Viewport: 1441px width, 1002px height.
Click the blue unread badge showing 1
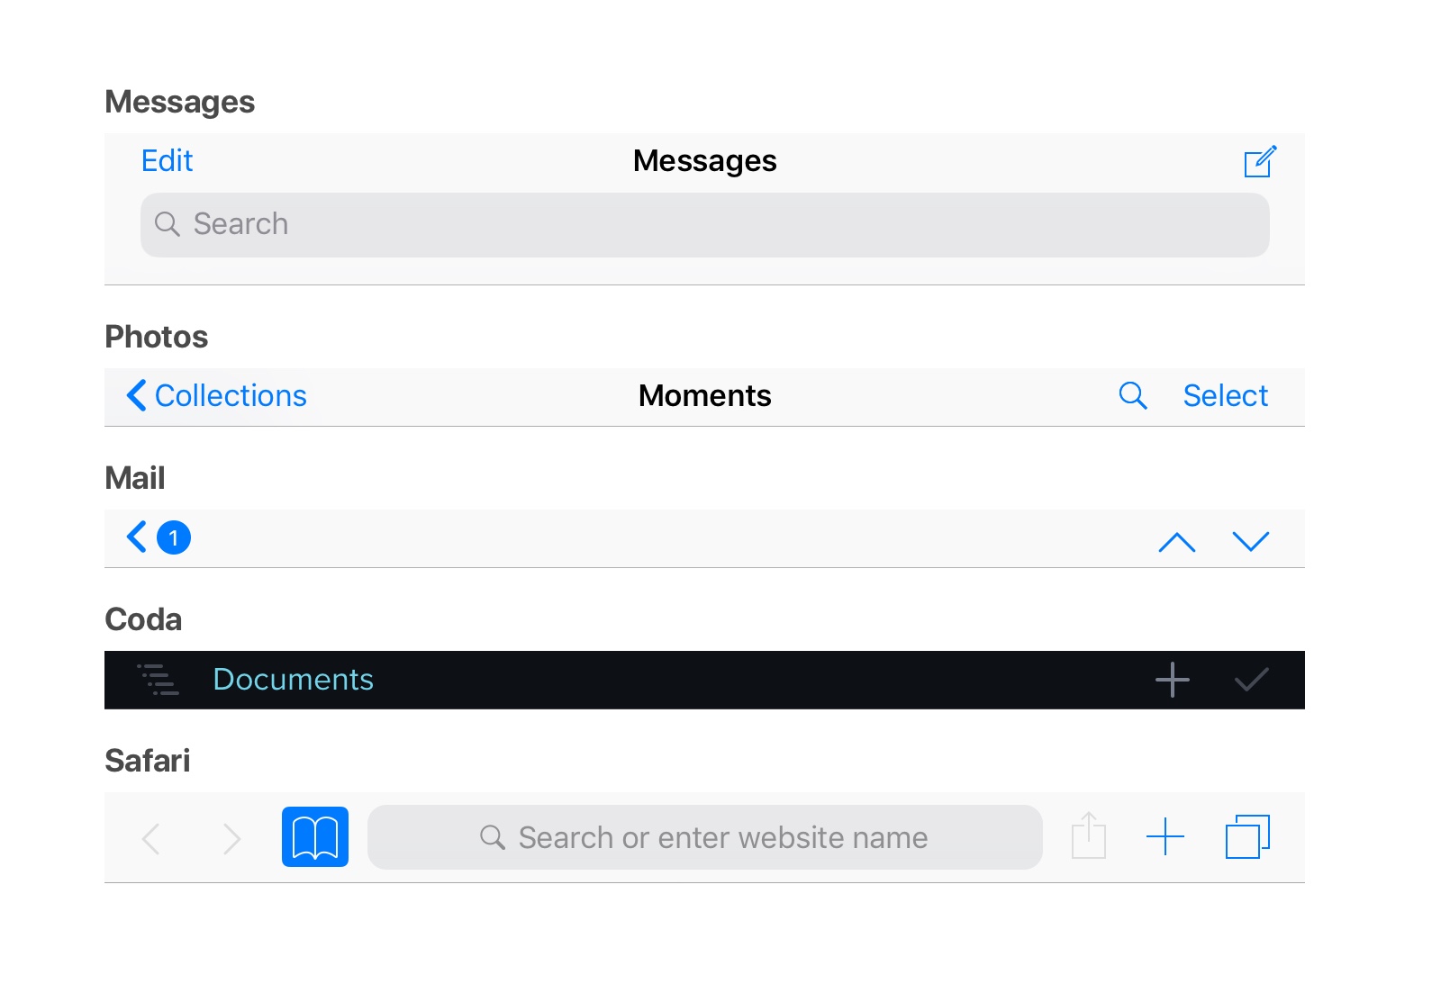[174, 537]
